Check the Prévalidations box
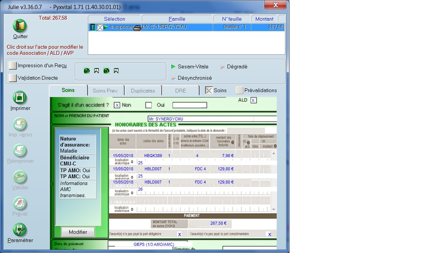The width and height of the screenshot is (436, 253). tap(239, 90)
